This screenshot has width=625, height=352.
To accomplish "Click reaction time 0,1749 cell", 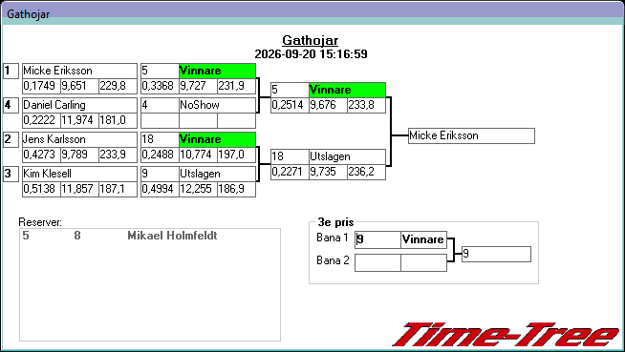I will [x=41, y=86].
